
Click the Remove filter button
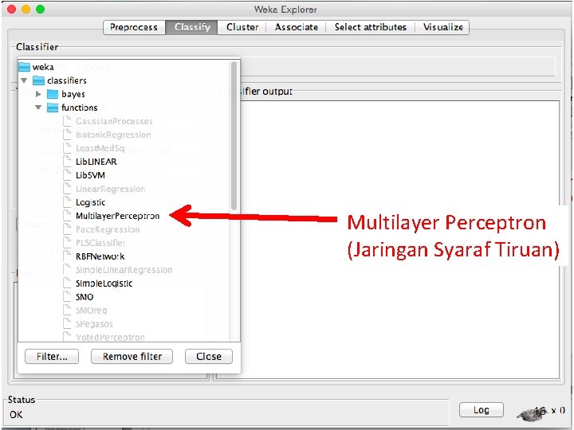click(x=132, y=356)
